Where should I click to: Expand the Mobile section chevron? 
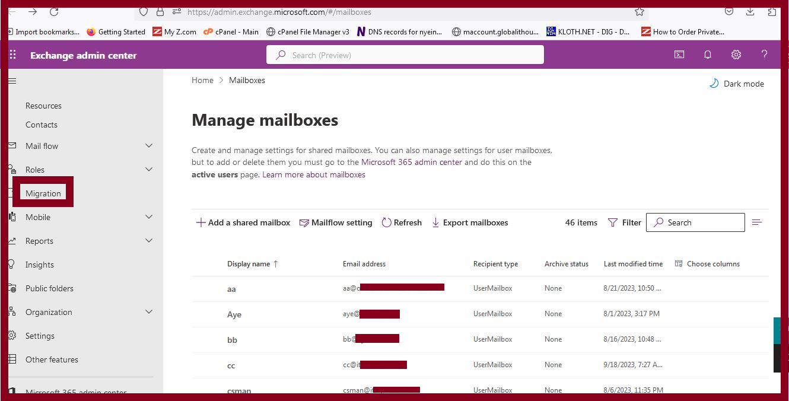point(149,217)
